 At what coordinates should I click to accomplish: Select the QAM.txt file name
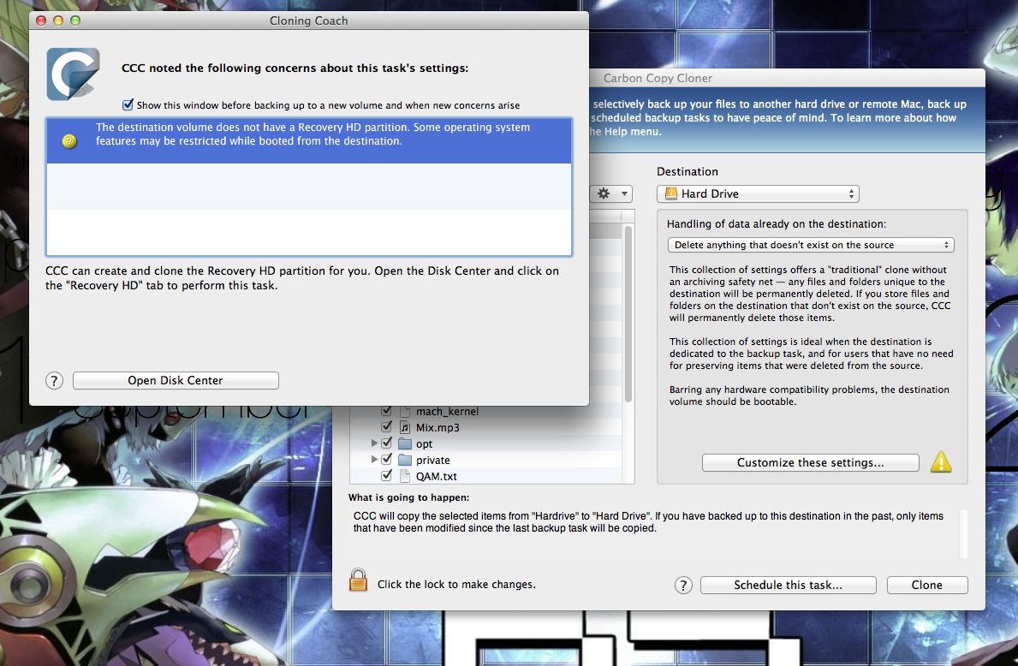pyautogui.click(x=437, y=477)
